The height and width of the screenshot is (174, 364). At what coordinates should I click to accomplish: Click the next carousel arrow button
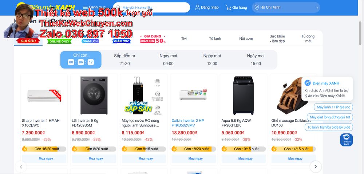(316, 167)
